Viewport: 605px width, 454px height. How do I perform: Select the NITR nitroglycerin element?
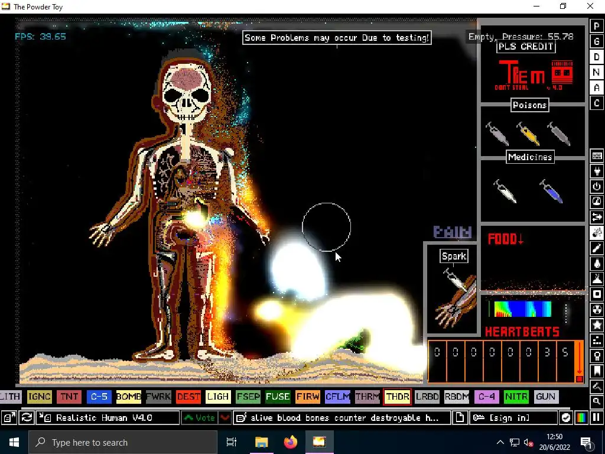(516, 397)
